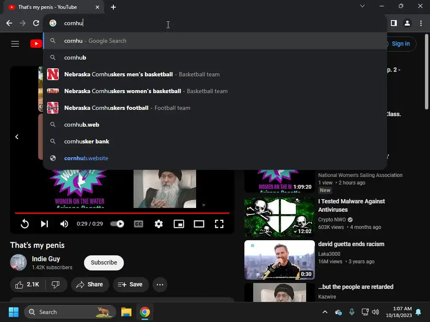Expand the tab search chevron
Screen dimensions: 430x322
click(x=362, y=6)
